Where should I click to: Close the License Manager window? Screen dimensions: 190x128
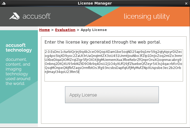(186, 3)
